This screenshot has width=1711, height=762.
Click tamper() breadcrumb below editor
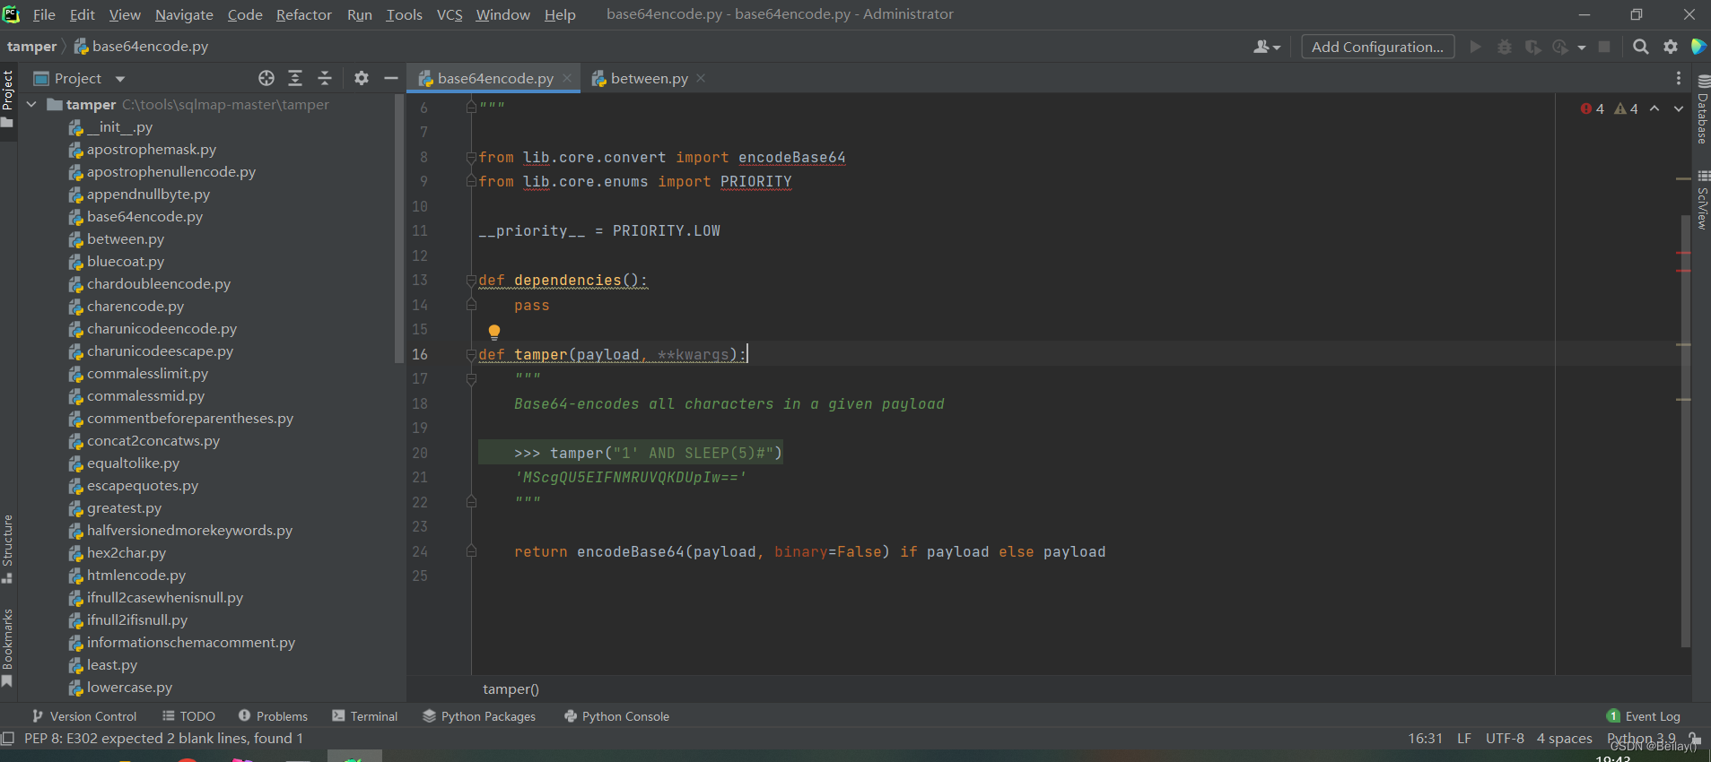coord(511,689)
